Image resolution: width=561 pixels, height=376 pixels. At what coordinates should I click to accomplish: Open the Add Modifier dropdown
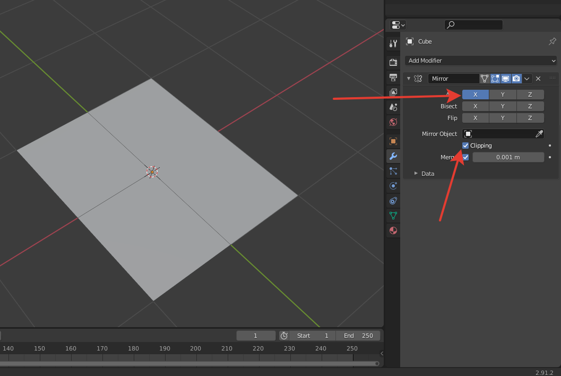coord(481,61)
